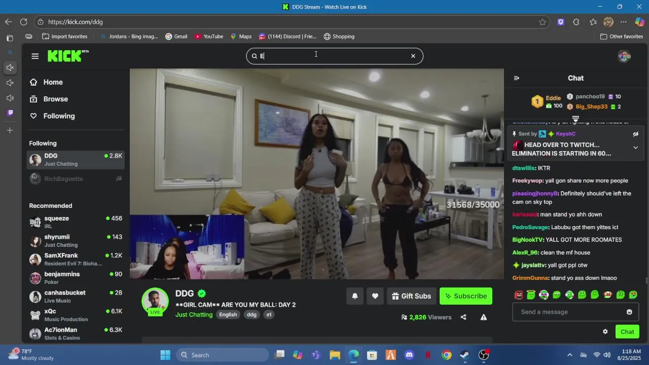Viewport: 649px width, 365px height.
Task: Hide the pinned chat message
Action: [x=635, y=134]
